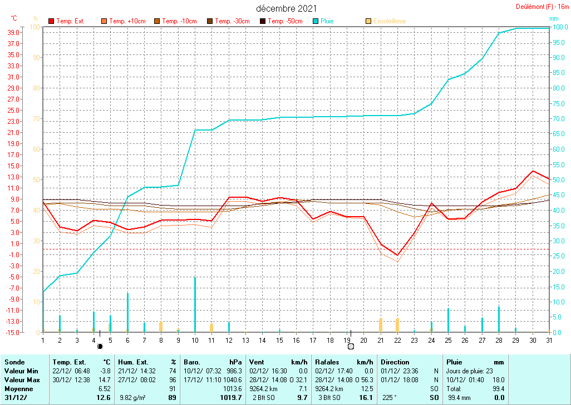
Task: Click the cyan Pluie legend square
Action: (316, 21)
